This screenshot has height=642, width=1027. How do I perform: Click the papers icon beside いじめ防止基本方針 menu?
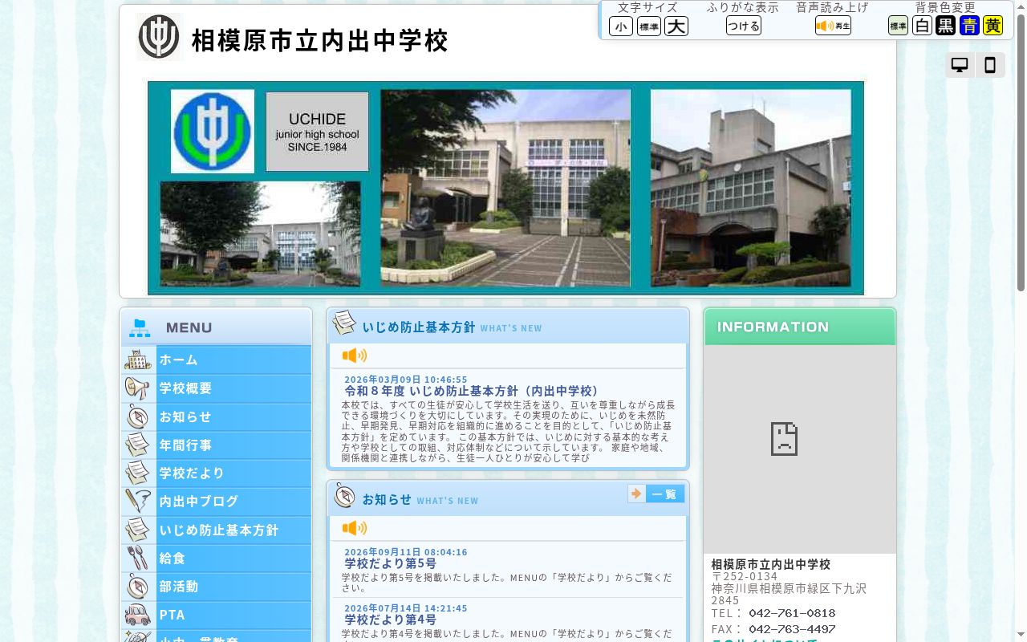pos(138,530)
